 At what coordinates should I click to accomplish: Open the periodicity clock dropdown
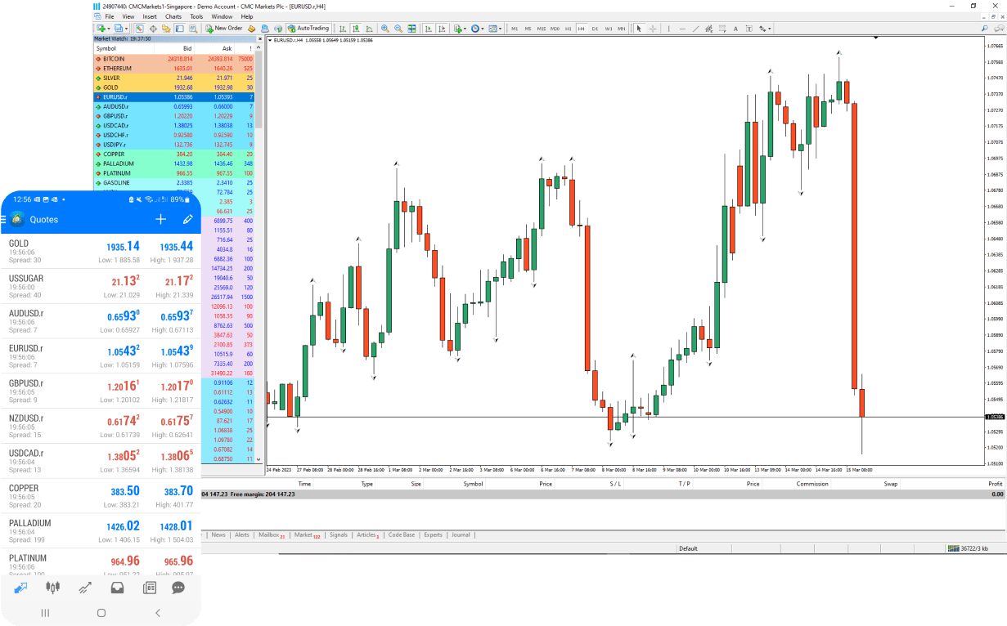point(483,29)
